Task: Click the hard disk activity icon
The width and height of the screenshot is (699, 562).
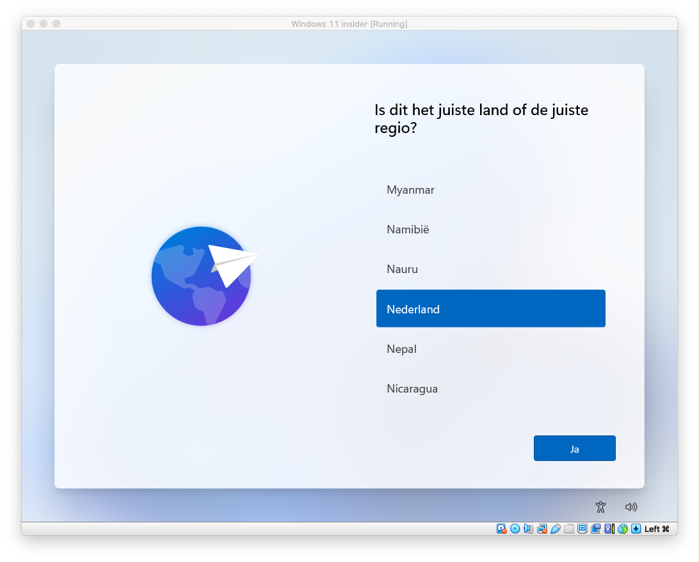Action: (501, 529)
